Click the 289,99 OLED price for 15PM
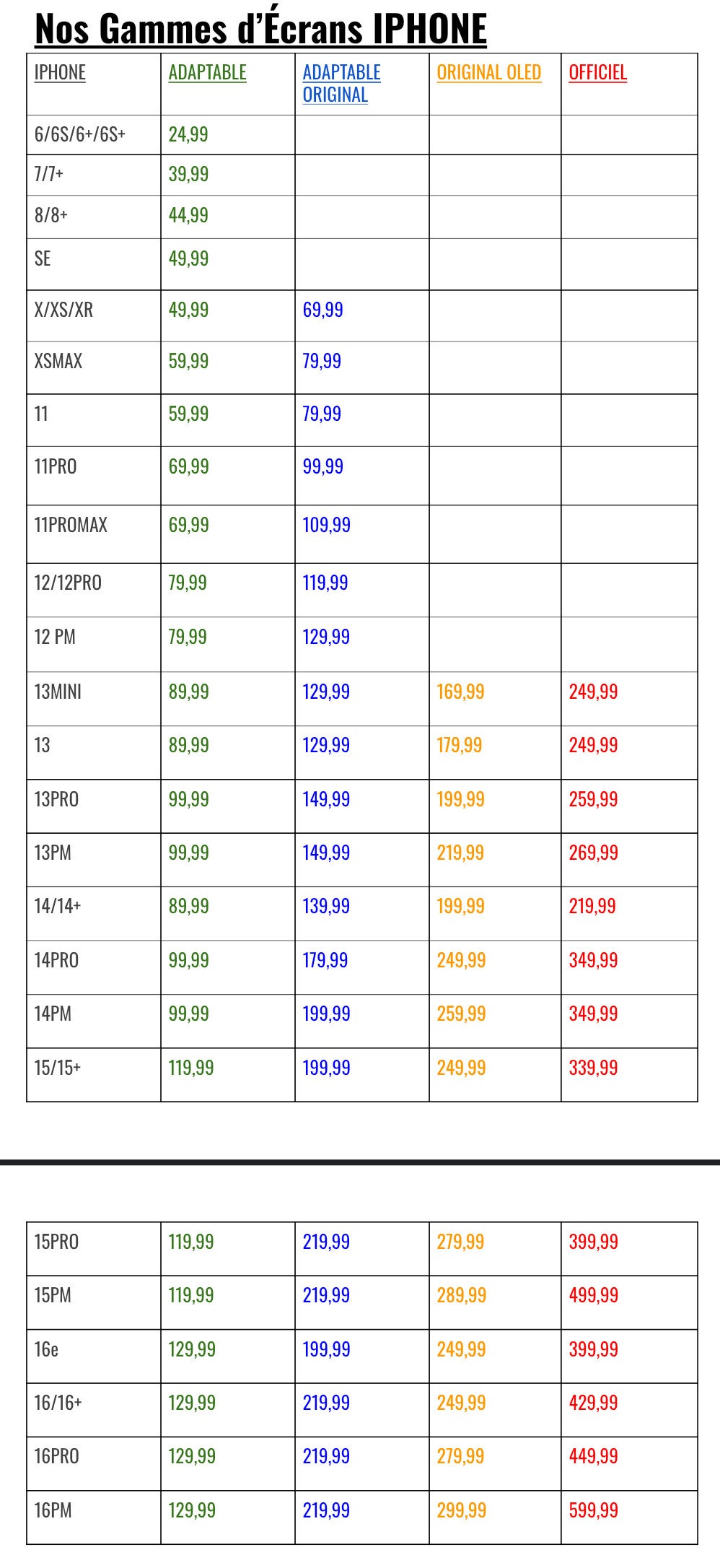This screenshot has width=720, height=1568. point(461,1295)
